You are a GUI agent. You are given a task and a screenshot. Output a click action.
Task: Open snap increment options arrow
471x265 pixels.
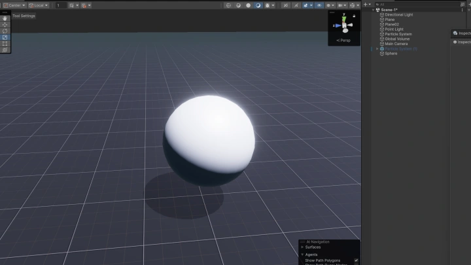pos(90,5)
